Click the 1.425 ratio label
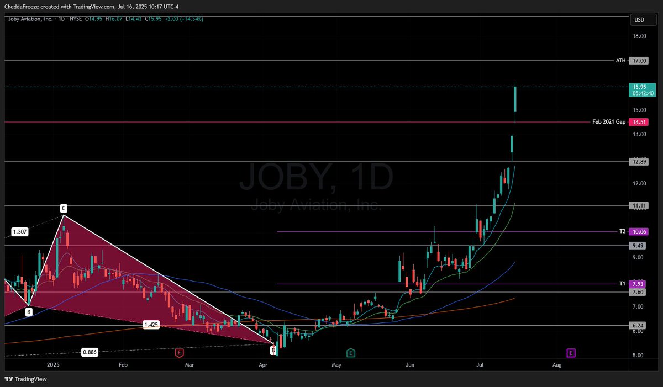The height and width of the screenshot is (387, 663). pos(150,325)
